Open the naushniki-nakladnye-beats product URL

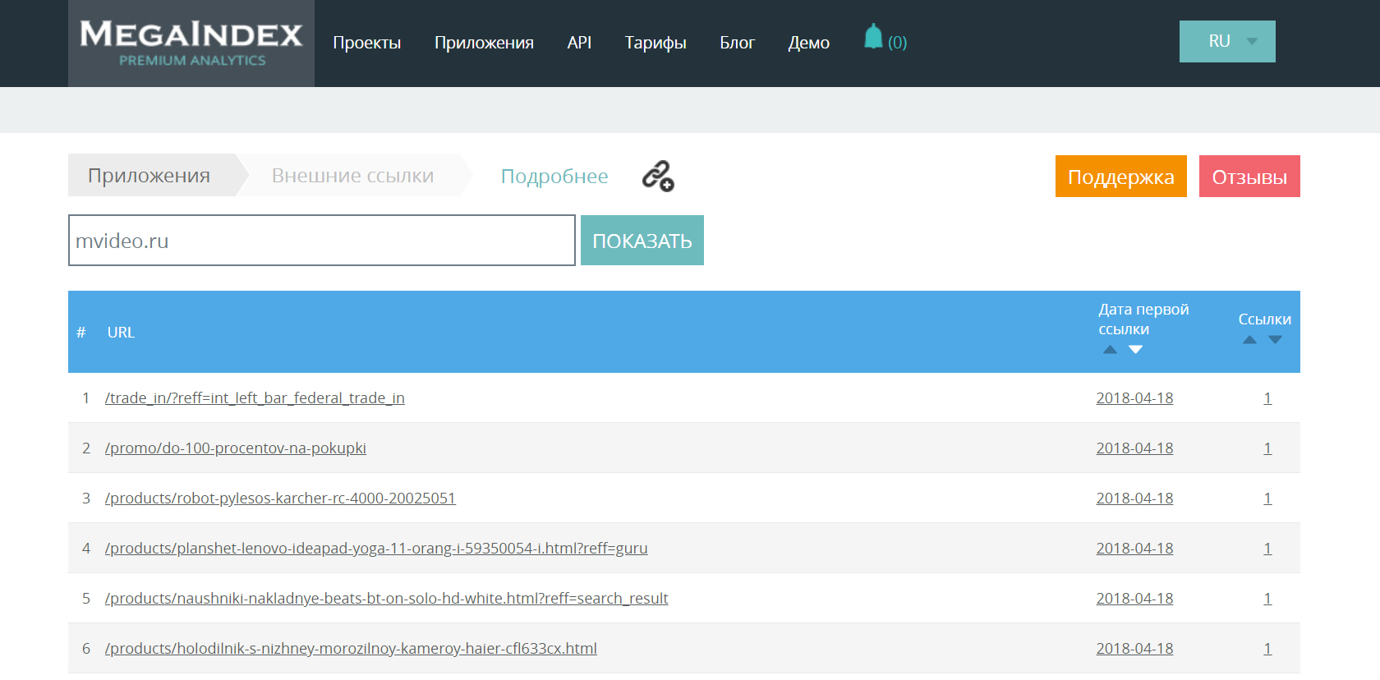tap(387, 599)
